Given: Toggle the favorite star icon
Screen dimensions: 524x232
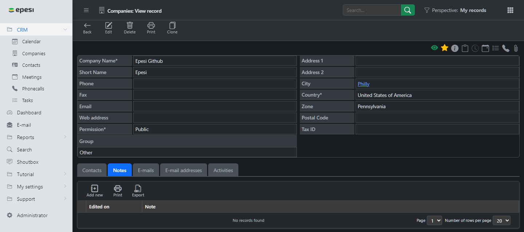Looking at the screenshot, I should pos(444,48).
